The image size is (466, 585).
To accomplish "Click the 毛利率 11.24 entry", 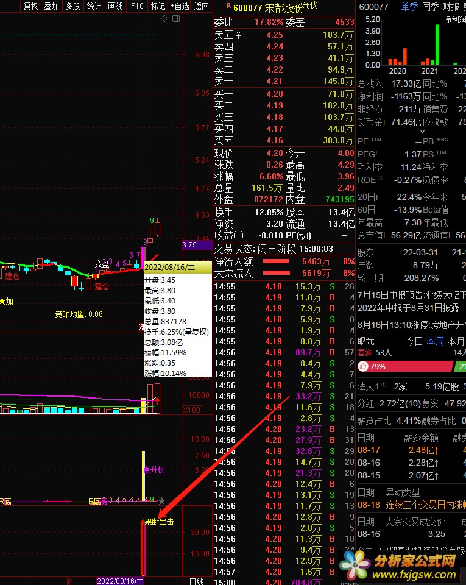I will click(x=389, y=167).
